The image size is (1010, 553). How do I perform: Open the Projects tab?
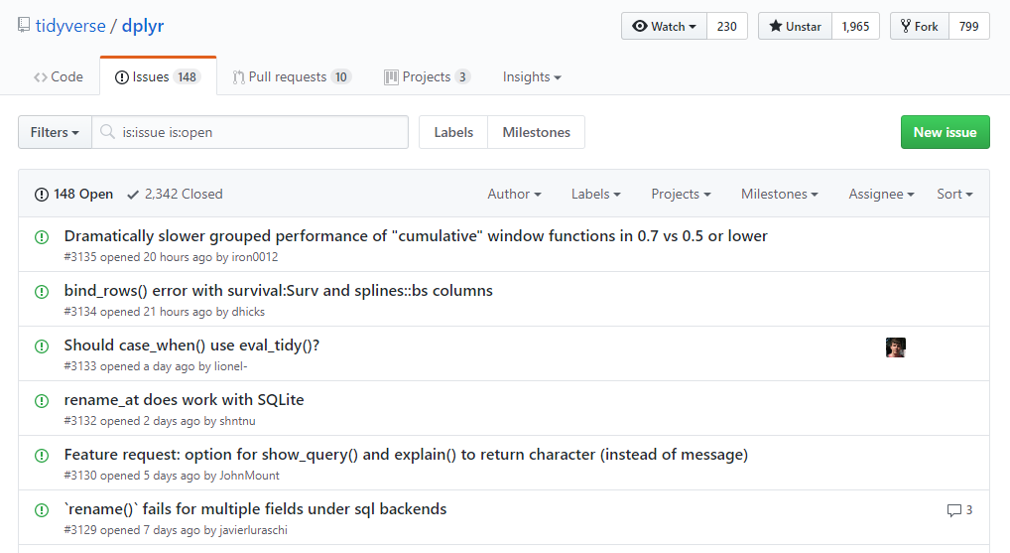[428, 76]
